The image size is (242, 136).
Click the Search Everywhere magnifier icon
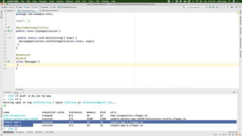pyautogui.click(x=240, y=7)
